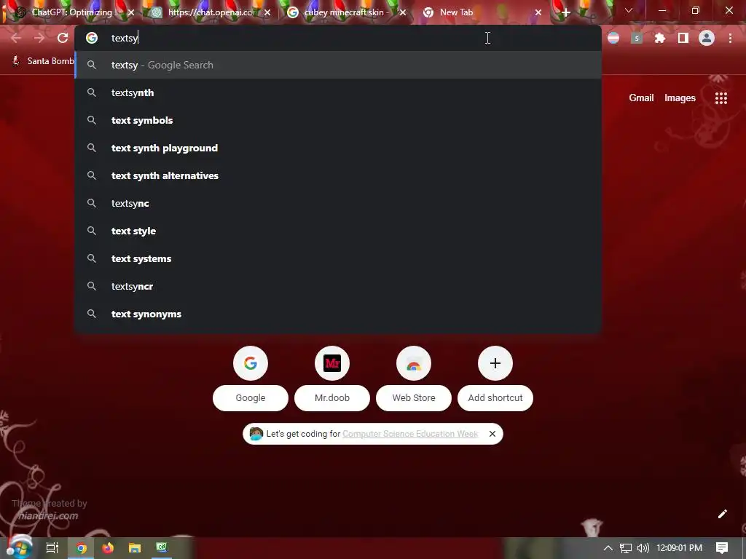Open Task View in the taskbar
The width and height of the screenshot is (746, 559).
point(52,548)
